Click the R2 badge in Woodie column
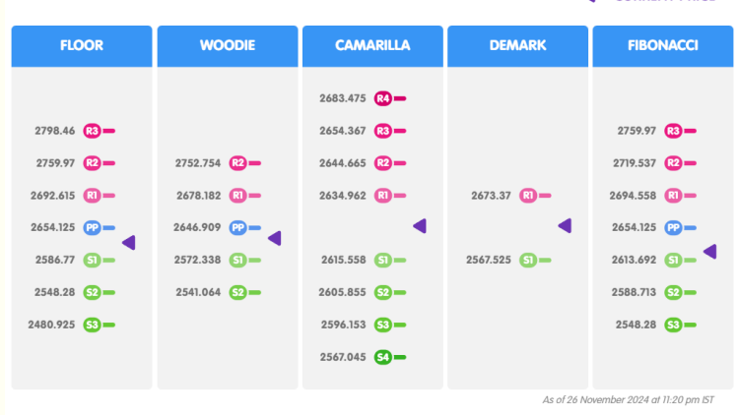 point(237,163)
